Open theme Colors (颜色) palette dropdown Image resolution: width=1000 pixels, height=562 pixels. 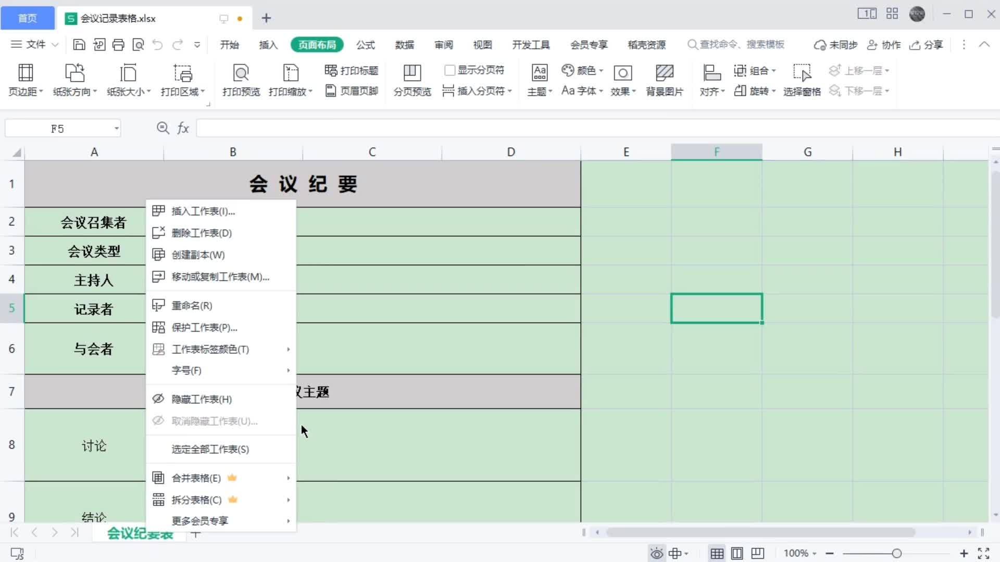click(583, 70)
